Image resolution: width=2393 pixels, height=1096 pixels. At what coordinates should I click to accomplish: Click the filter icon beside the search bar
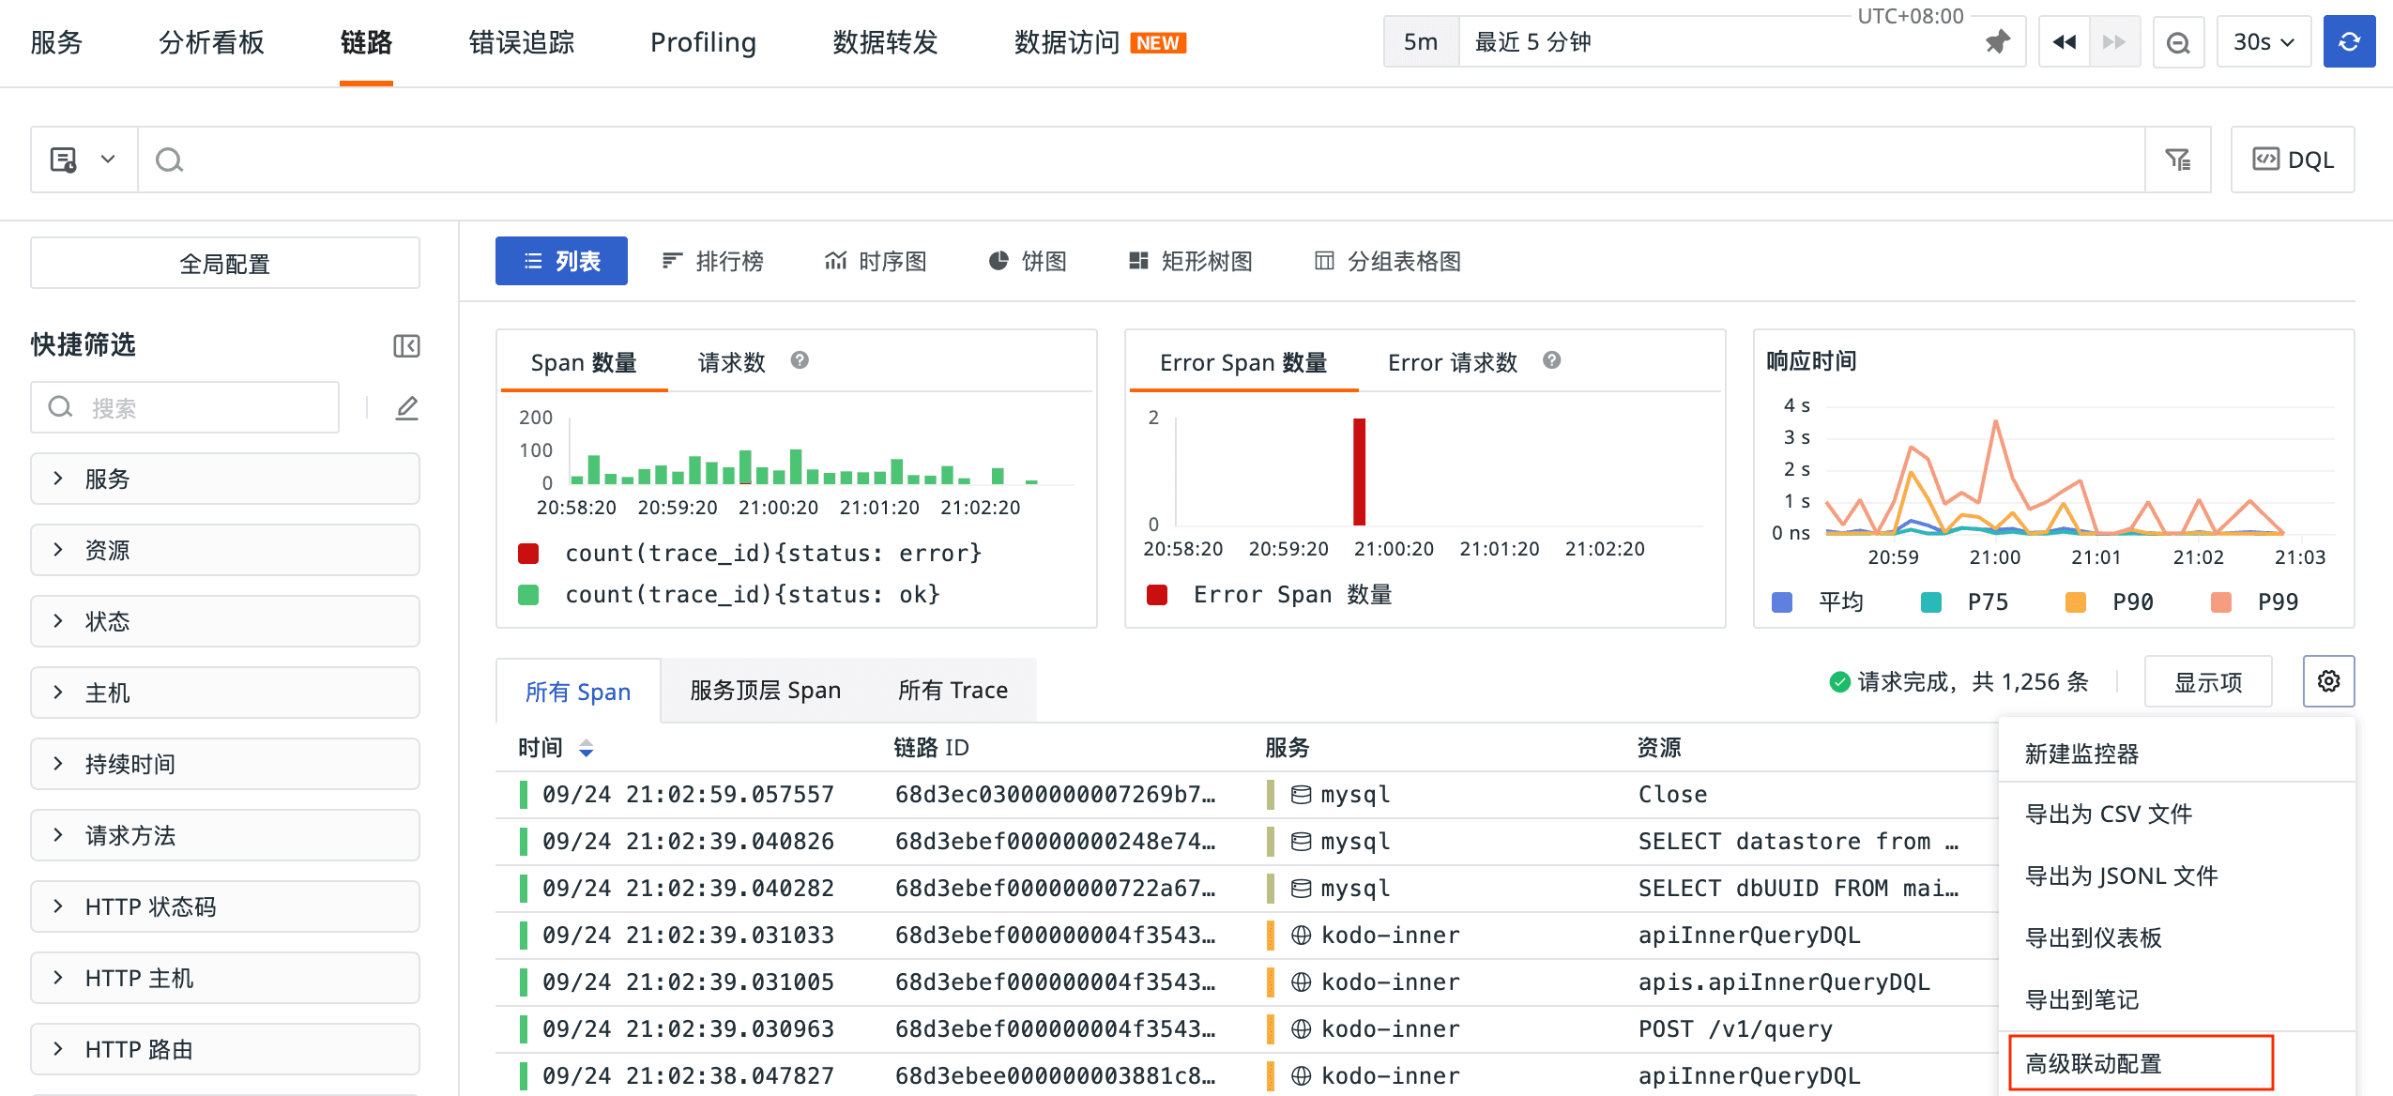coord(2177,160)
